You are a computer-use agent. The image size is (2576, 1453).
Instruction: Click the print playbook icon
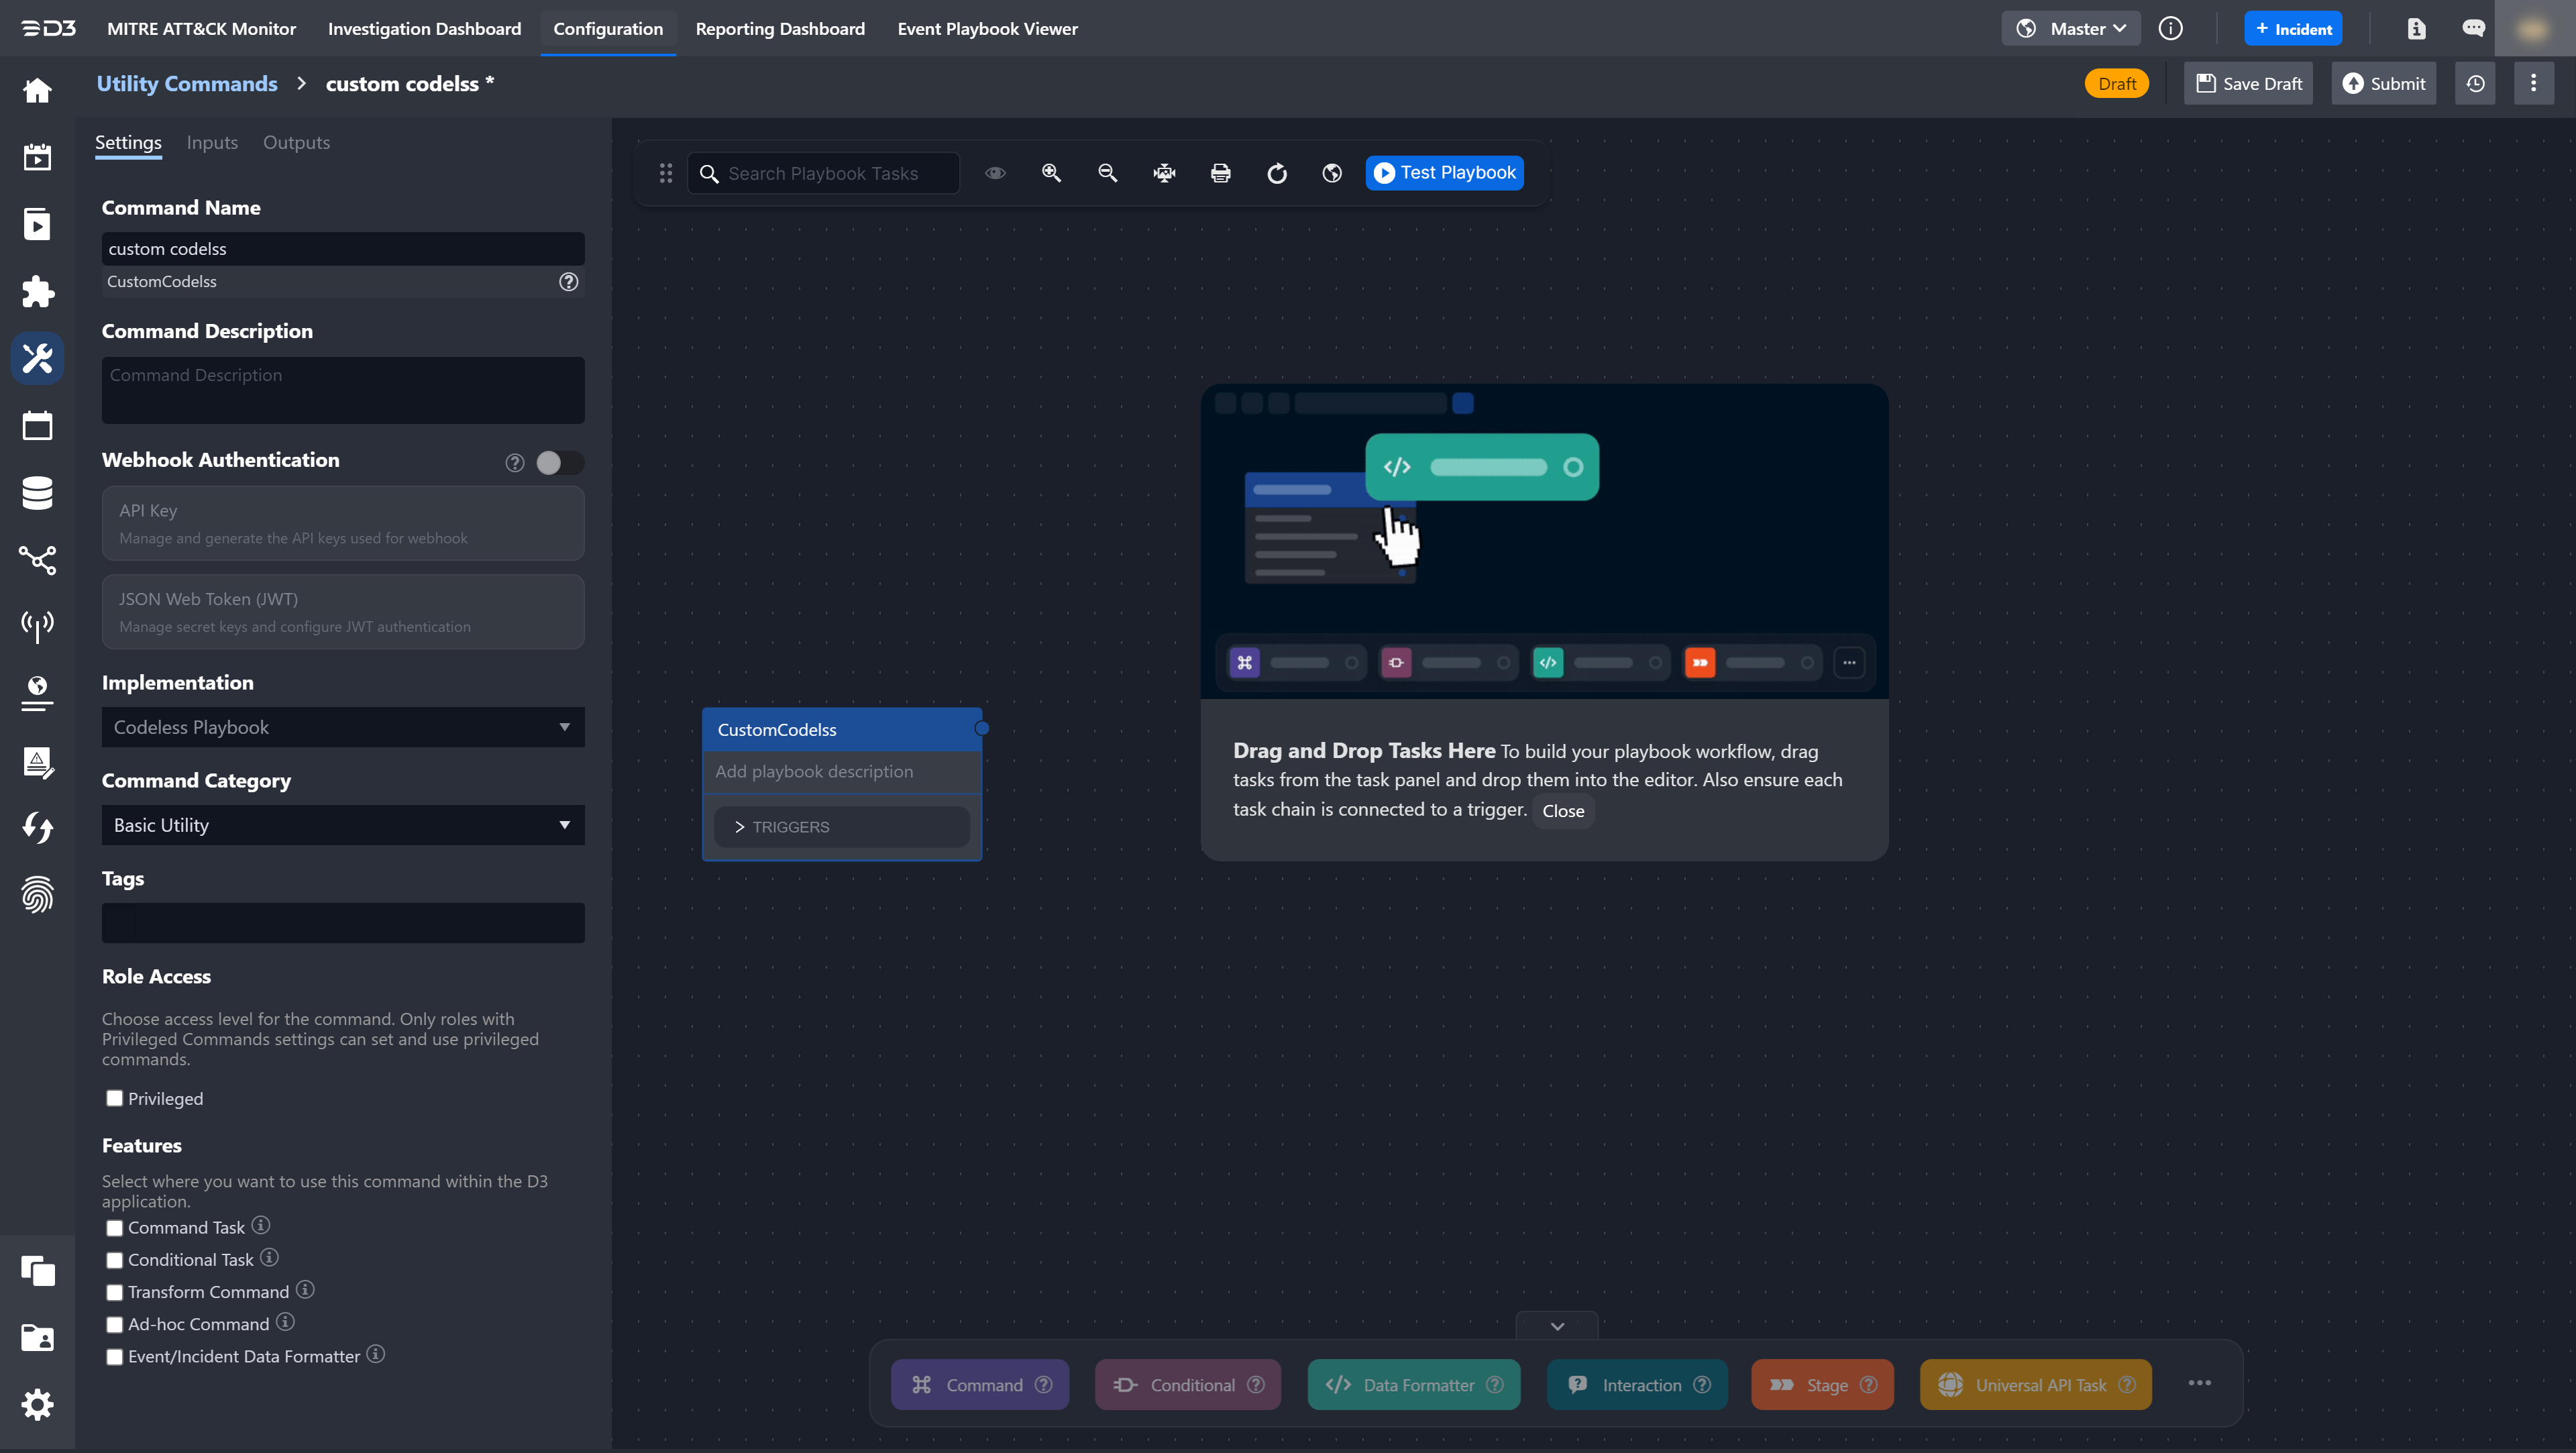tap(1220, 173)
